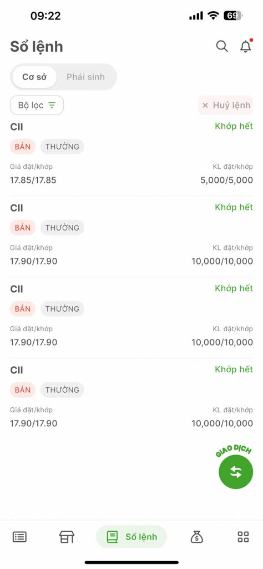Tap Khớp hết status of fourth order
This screenshot has height=569, width=263.
click(234, 370)
